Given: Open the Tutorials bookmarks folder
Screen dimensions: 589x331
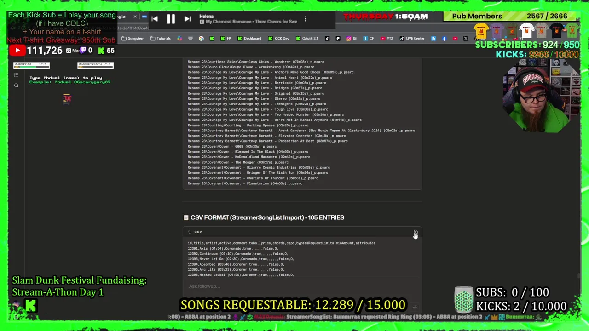Looking at the screenshot, I should 161,39.
